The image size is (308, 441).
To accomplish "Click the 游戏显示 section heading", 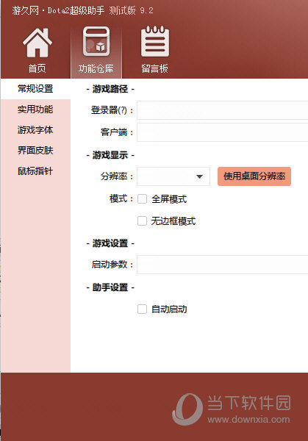I will [x=110, y=154].
